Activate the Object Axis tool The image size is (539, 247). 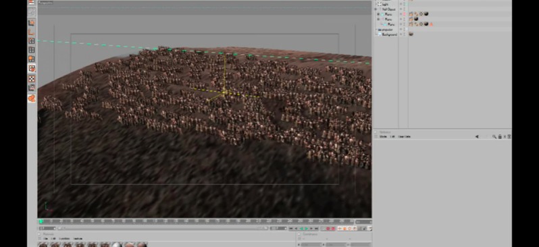pos(32,32)
